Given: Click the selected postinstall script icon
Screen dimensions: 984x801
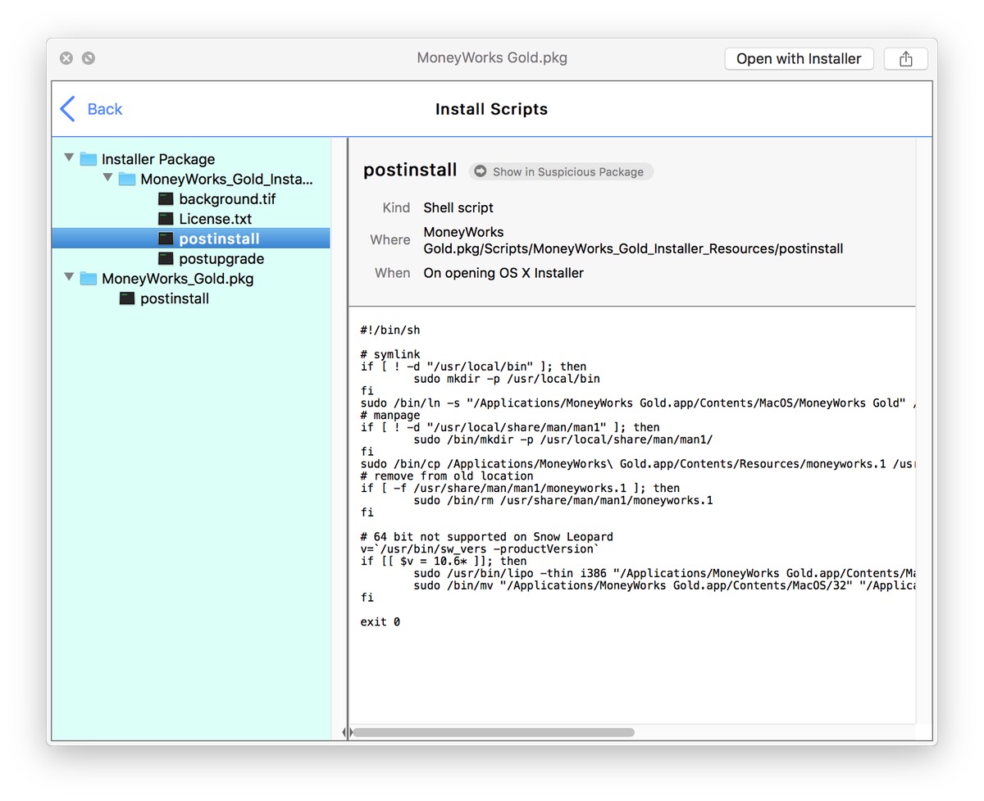Looking at the screenshot, I should (x=166, y=239).
